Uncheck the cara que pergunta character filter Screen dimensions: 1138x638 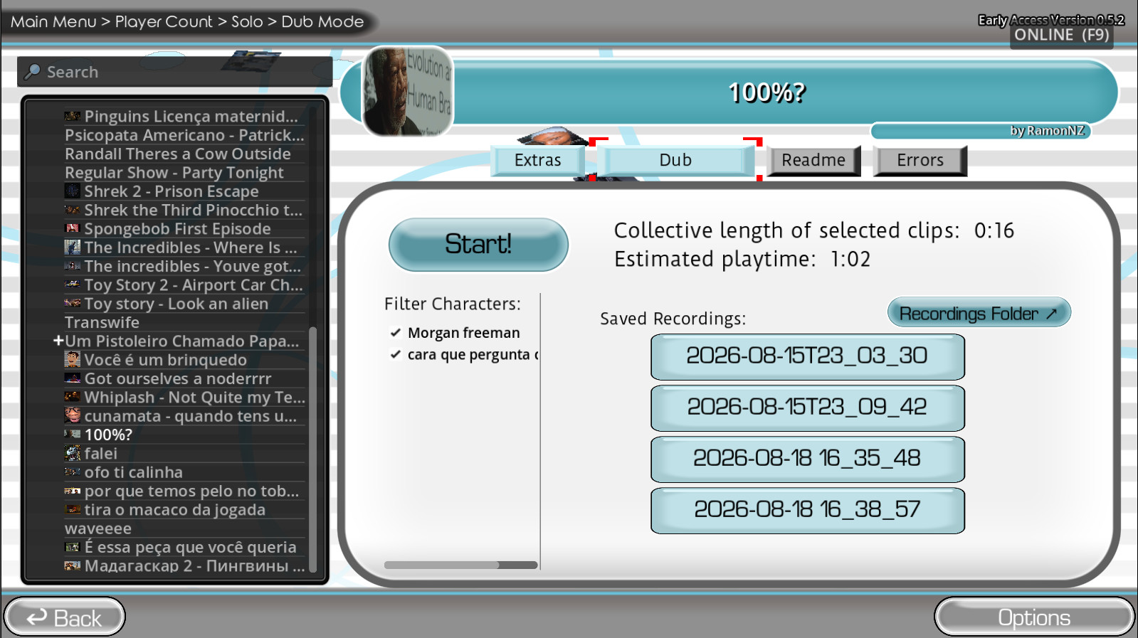coord(396,354)
